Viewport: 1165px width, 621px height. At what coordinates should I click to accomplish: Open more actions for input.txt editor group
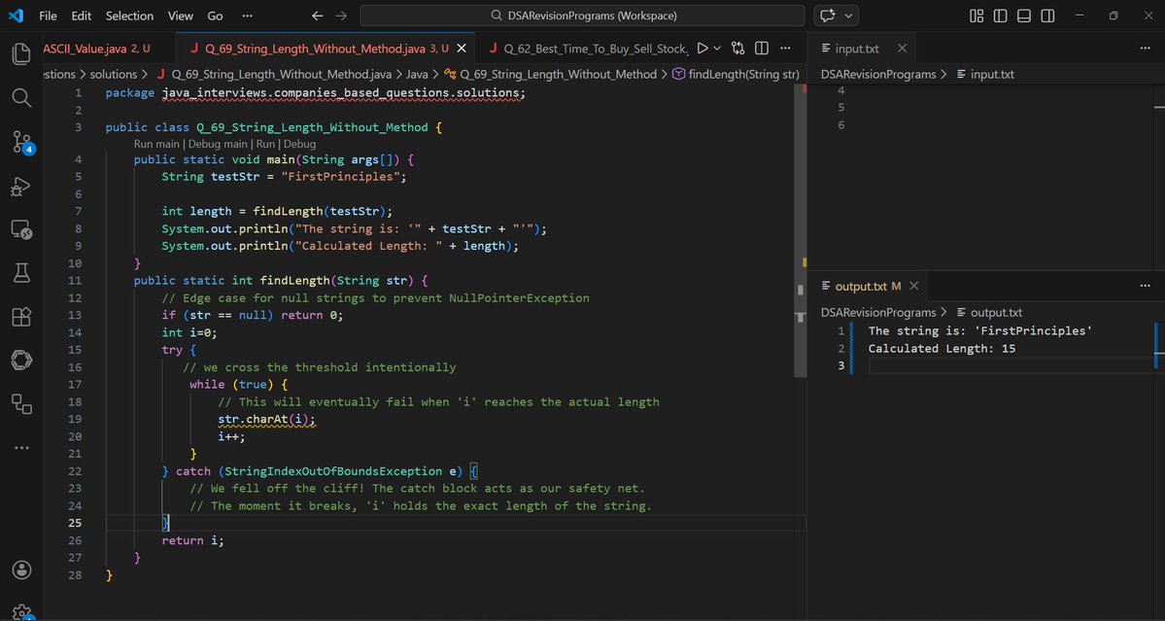pos(1145,49)
